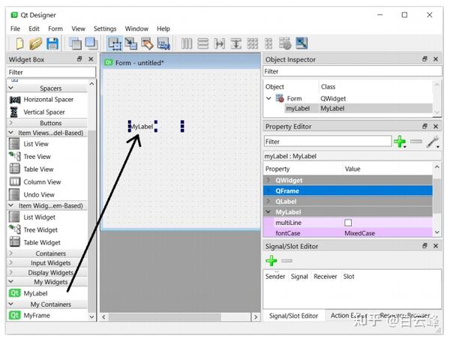Collapse the MyLabel property group
450x339 pixels.
click(x=268, y=212)
